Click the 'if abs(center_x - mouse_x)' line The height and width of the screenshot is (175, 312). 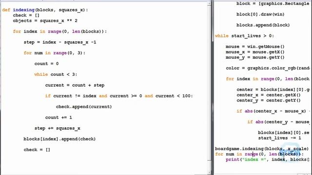(x=273, y=111)
